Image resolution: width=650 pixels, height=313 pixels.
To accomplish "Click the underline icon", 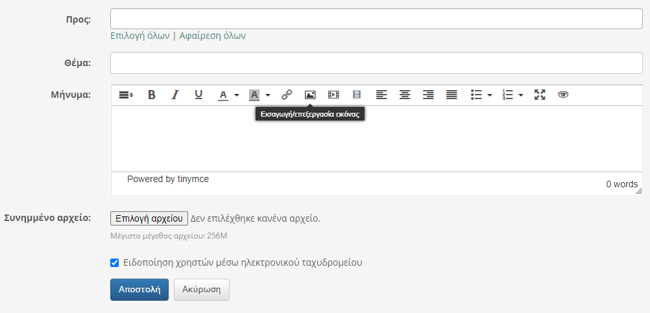I will click(x=199, y=95).
